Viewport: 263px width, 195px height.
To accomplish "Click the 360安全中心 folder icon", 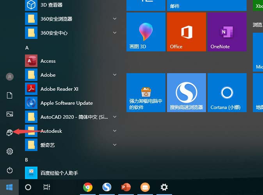I will [31, 33].
